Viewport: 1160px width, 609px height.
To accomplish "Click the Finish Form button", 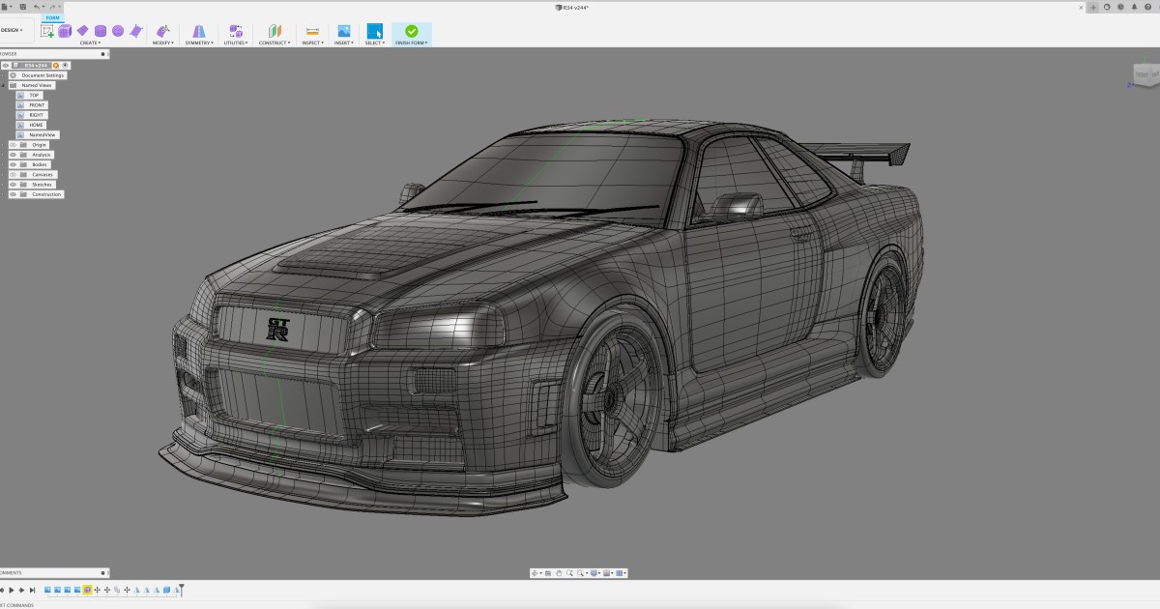I will click(x=411, y=30).
